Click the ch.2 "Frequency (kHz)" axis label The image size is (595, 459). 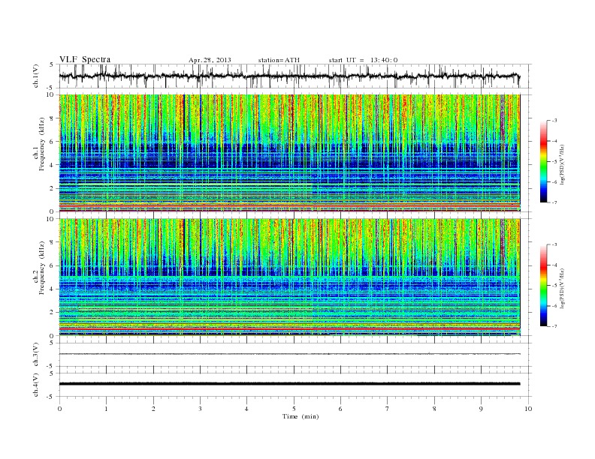[x=42, y=268]
